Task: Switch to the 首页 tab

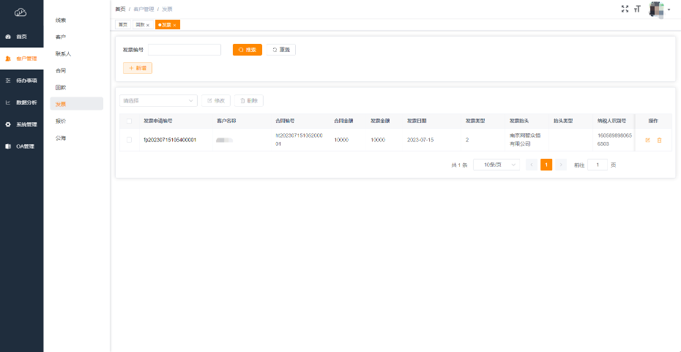Action: (x=122, y=25)
